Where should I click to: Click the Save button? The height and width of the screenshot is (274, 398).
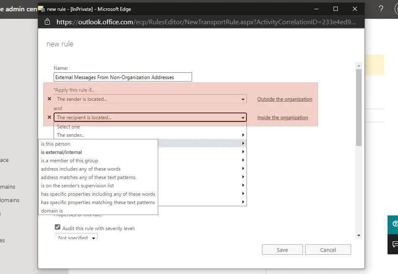pyautogui.click(x=282, y=250)
